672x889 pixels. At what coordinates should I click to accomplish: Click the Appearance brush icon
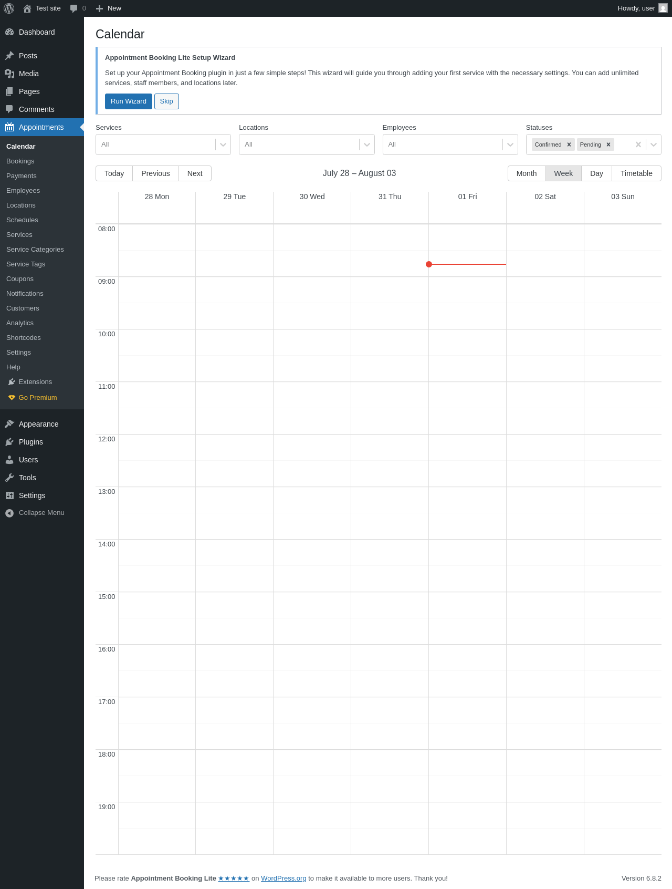9,424
